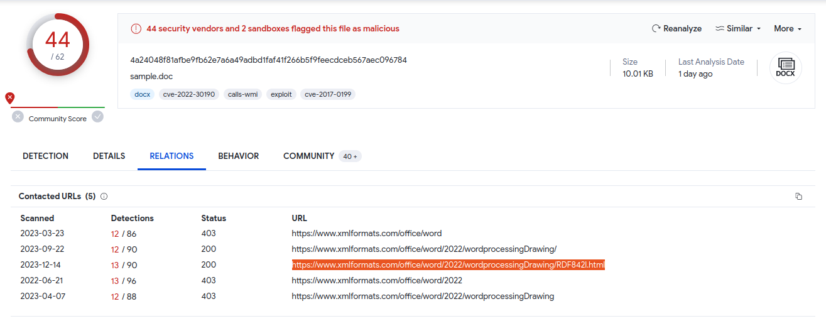Click the highlighted RDF842l.html URL
Screen dimensions: 826x321
pos(448,265)
